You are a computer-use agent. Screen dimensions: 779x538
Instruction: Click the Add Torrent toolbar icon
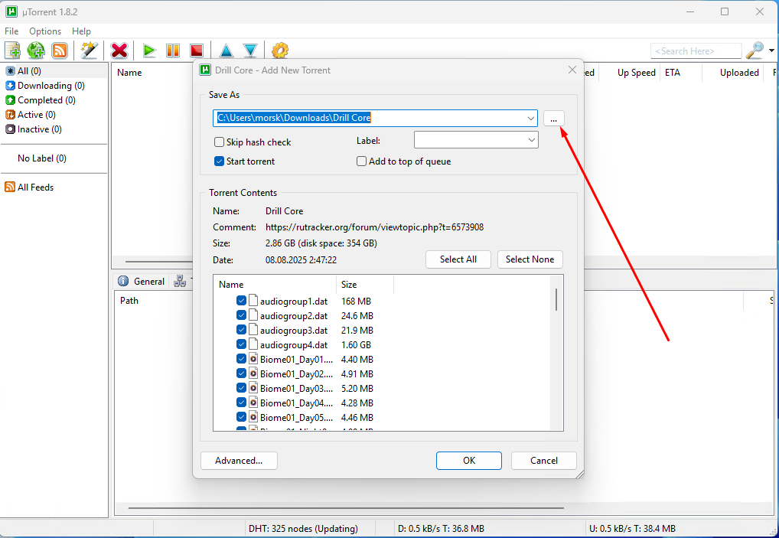pos(12,51)
